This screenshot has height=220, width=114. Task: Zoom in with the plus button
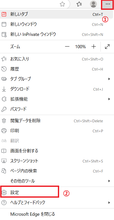[93, 46]
